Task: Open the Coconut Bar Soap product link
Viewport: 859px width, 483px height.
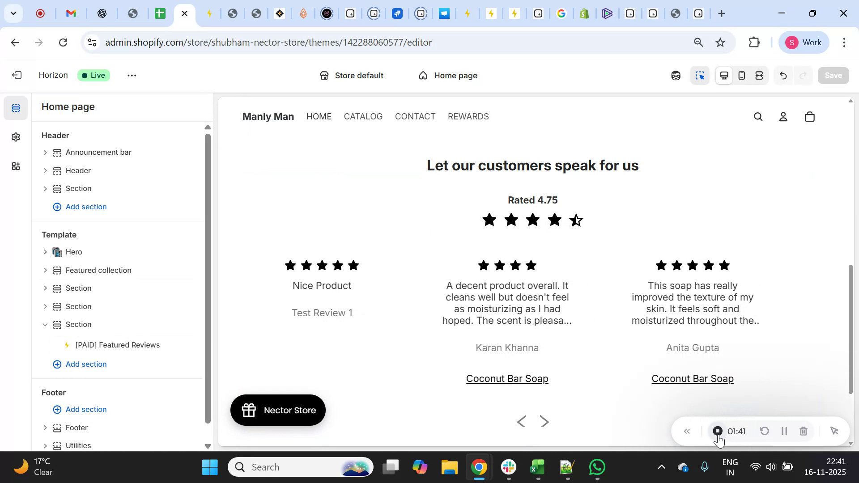Action: coord(507,378)
